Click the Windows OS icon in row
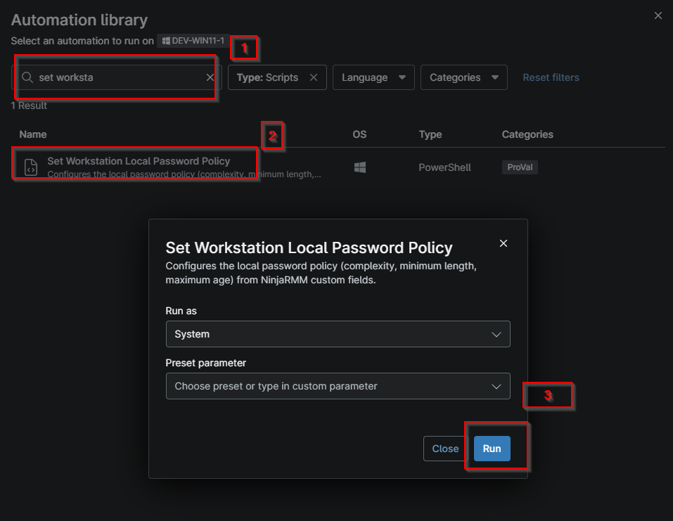673x521 pixels. [360, 167]
